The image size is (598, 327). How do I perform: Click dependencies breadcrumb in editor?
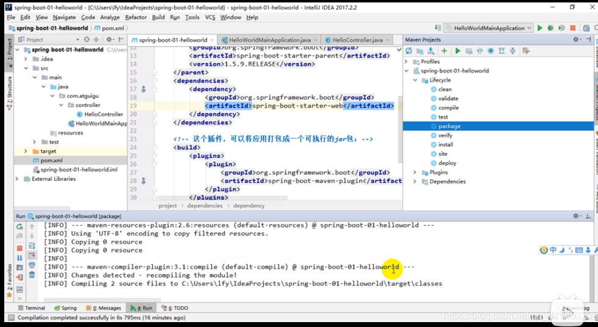[205, 205]
